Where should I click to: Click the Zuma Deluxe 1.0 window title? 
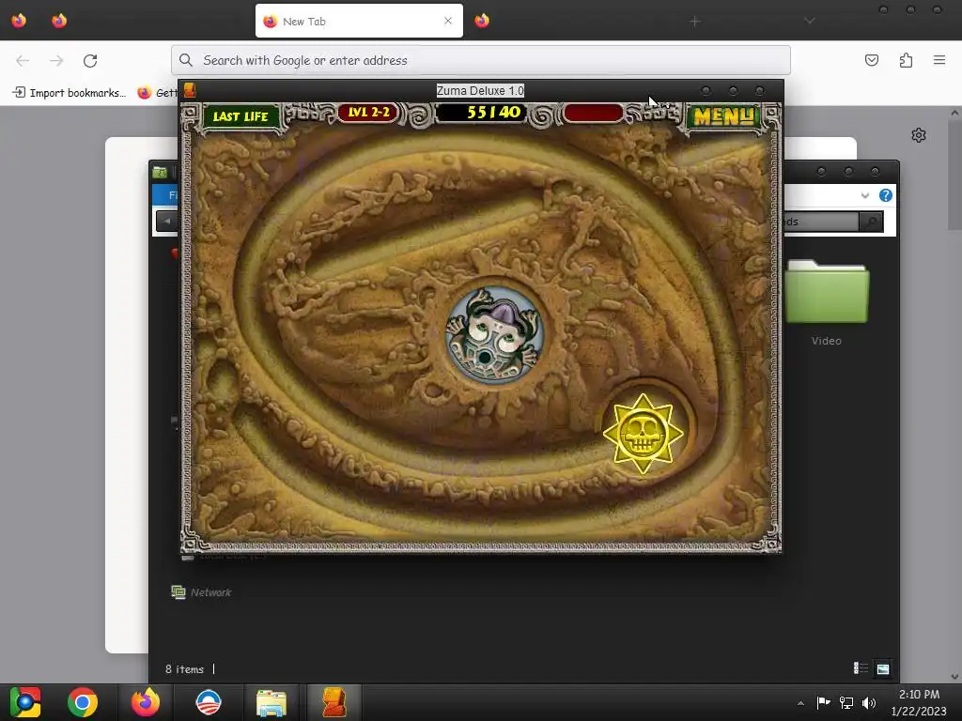point(480,91)
